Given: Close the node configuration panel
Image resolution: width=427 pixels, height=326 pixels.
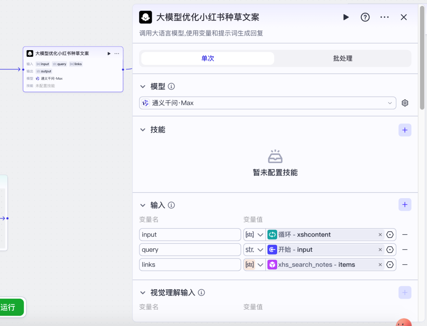Looking at the screenshot, I should [x=404, y=17].
